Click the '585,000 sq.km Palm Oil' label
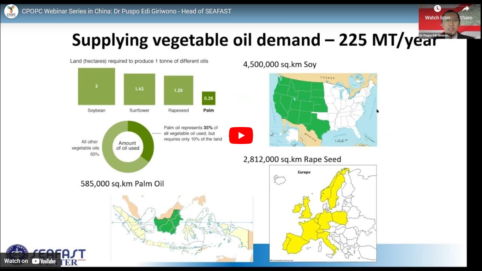The width and height of the screenshot is (482, 271). 122,184
